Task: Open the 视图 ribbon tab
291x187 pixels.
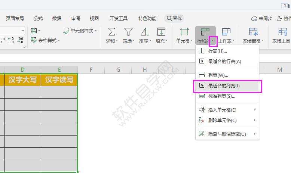Action: point(94,19)
